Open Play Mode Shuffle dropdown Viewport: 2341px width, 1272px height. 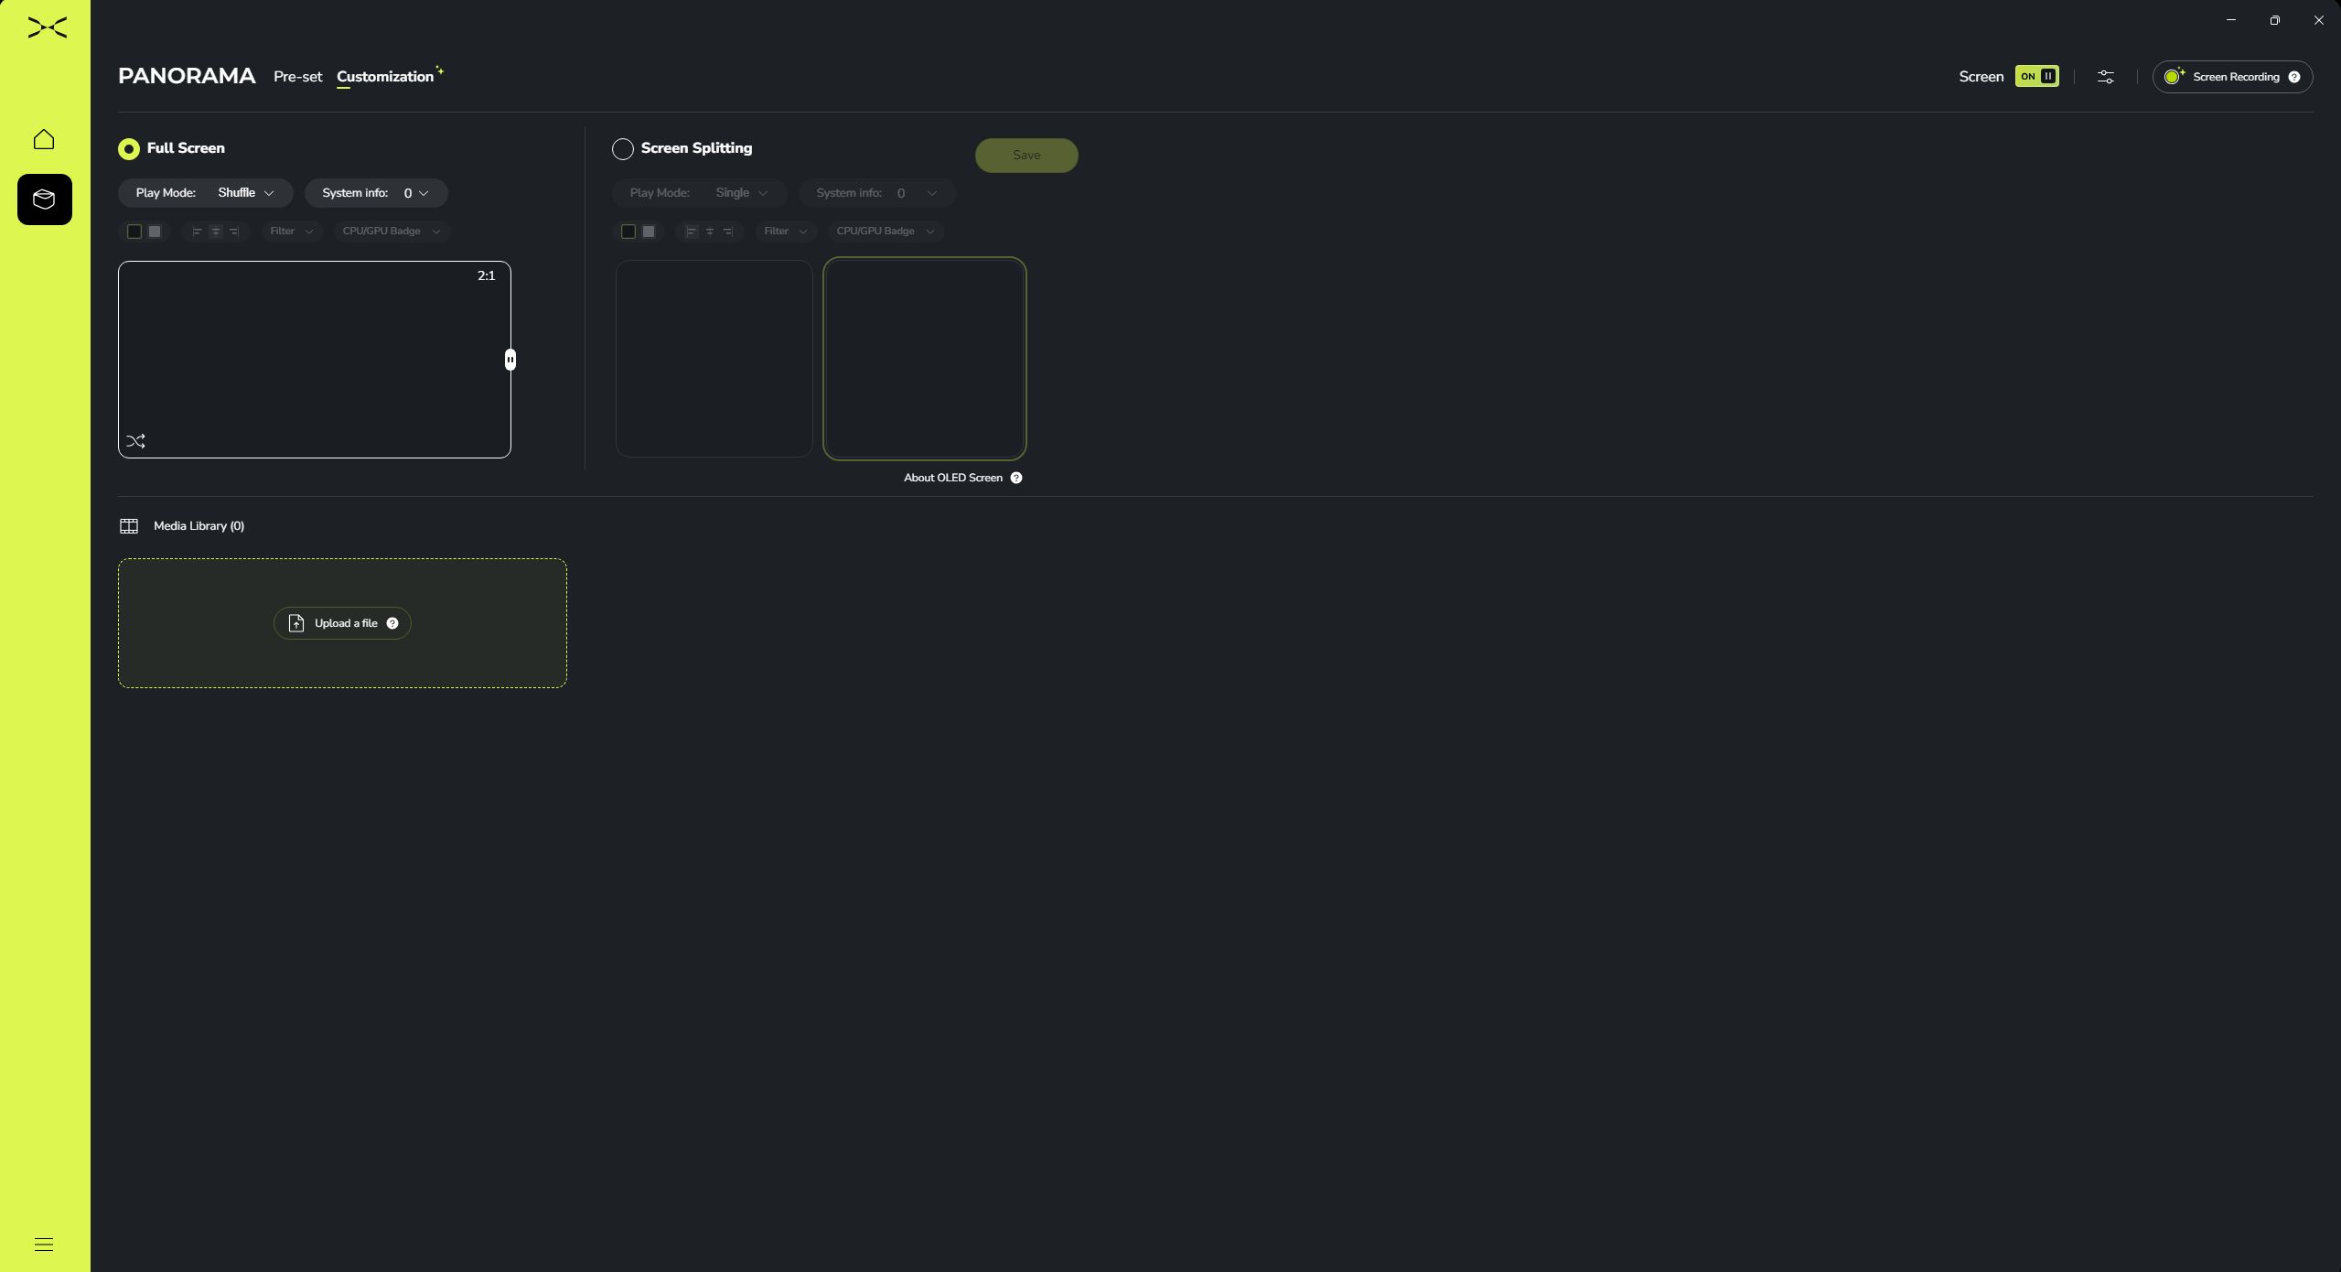pyautogui.click(x=245, y=193)
